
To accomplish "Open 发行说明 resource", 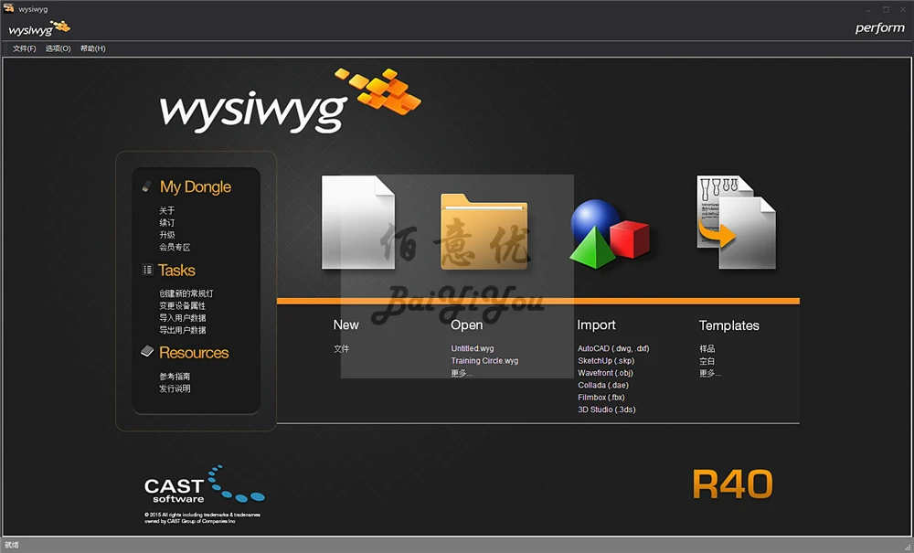I will click(x=175, y=388).
